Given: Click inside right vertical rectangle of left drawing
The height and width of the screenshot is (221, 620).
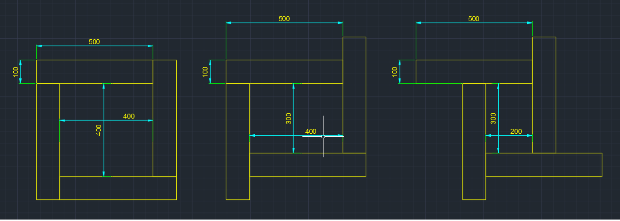Looking at the screenshot, I should point(164,118).
